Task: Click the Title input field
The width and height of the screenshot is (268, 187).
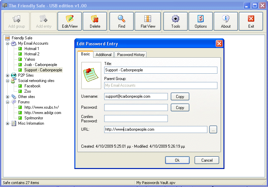Action: (x=161, y=70)
